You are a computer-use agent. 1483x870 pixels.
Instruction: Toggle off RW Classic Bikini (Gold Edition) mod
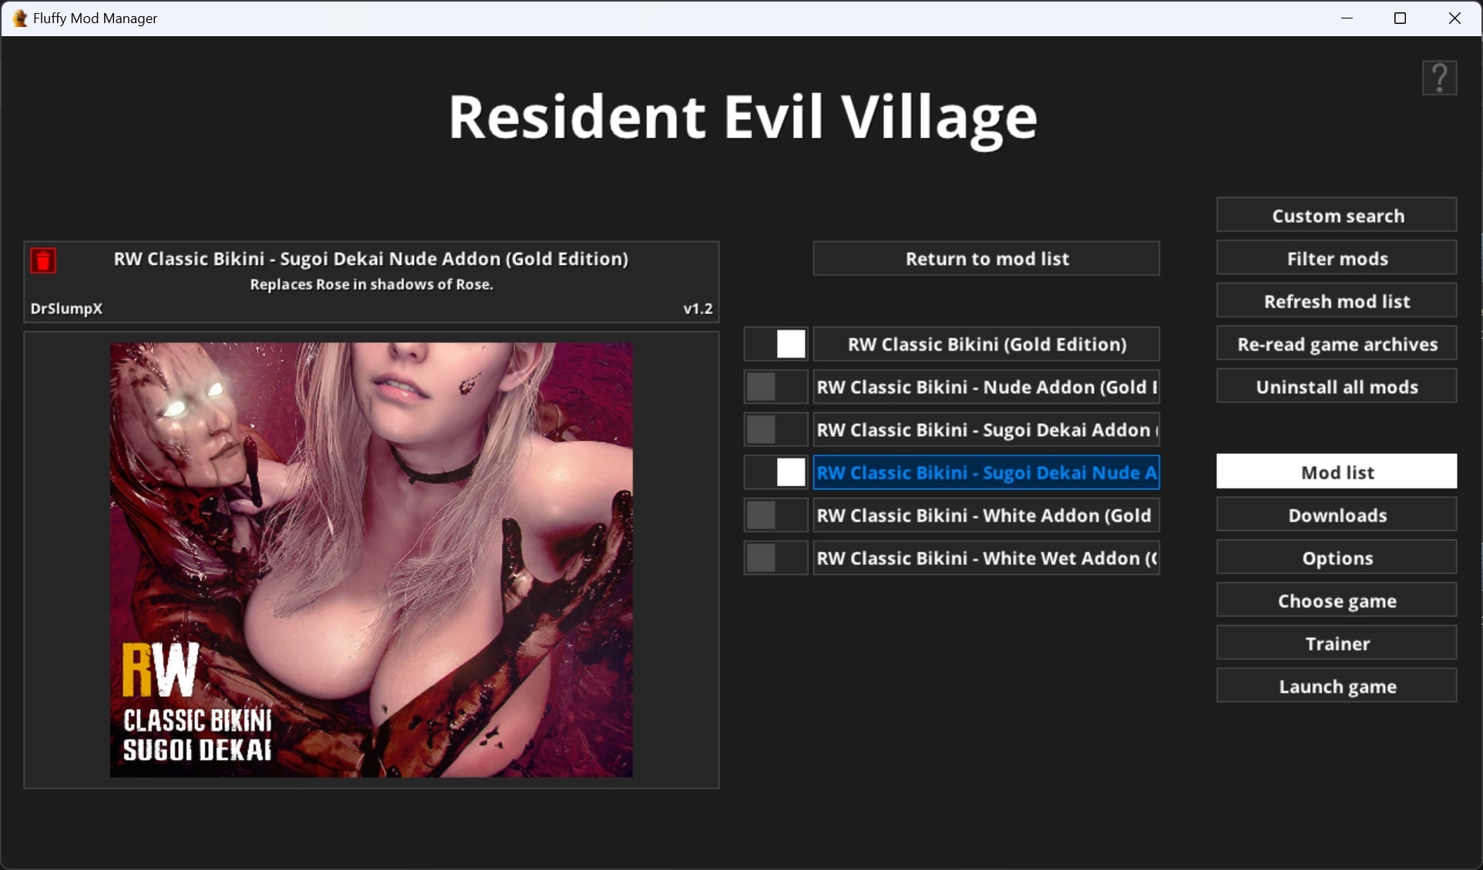(775, 344)
